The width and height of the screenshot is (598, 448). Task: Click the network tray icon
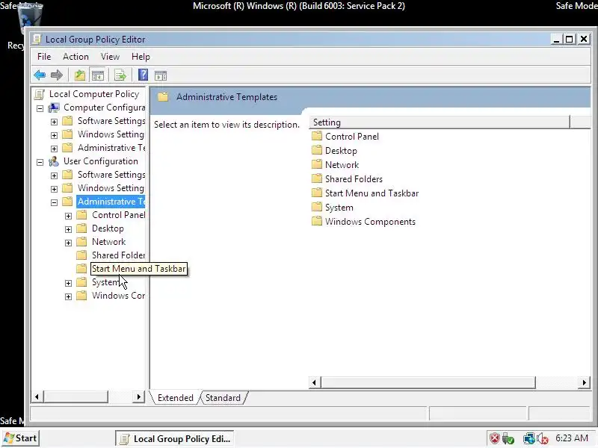coord(529,438)
